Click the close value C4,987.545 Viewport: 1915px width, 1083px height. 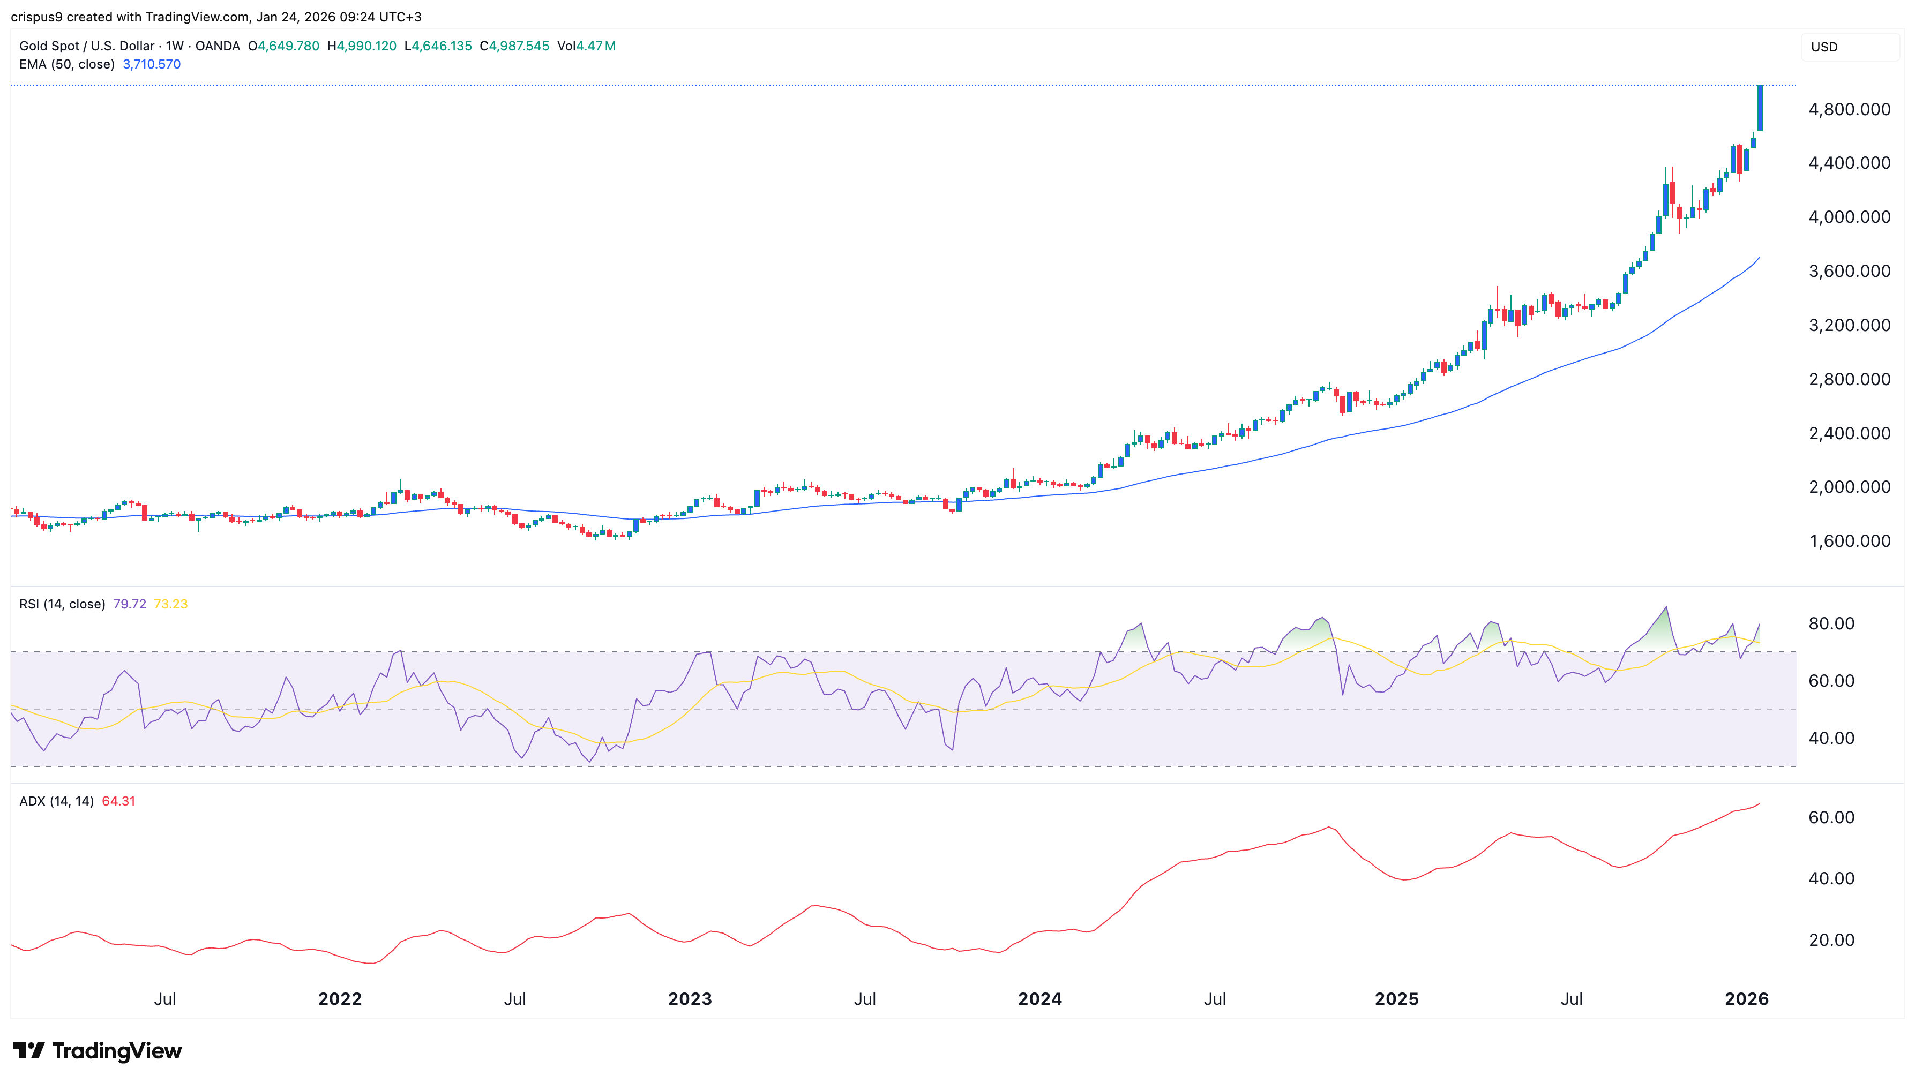click(515, 46)
